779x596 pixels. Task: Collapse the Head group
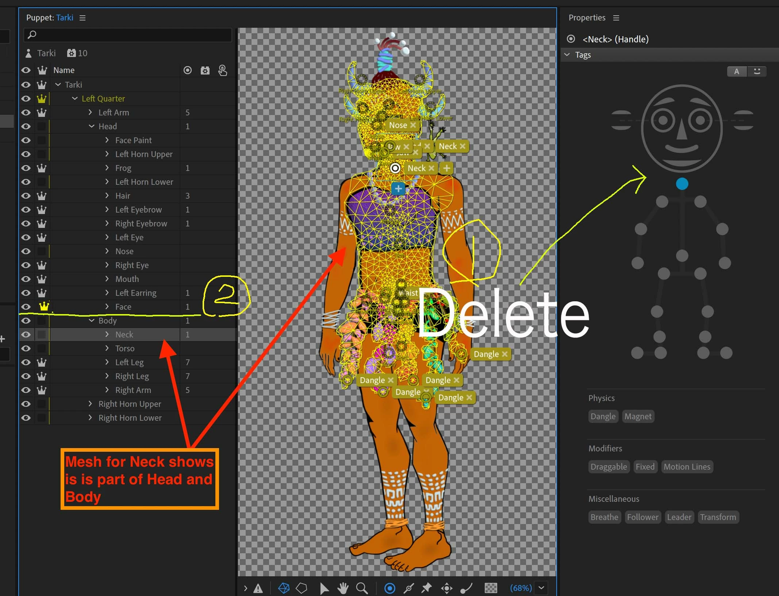coord(91,126)
